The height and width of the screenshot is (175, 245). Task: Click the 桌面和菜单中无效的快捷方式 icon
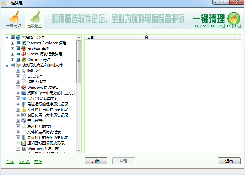click(x=24, y=93)
